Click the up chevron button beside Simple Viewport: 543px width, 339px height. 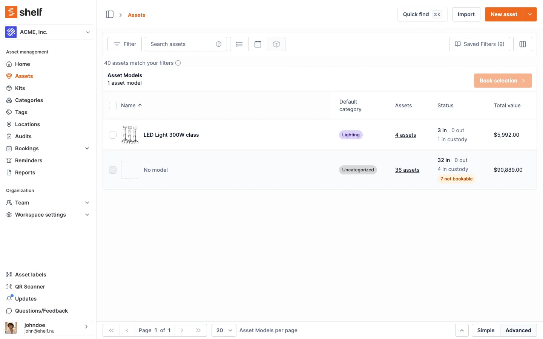(462, 330)
